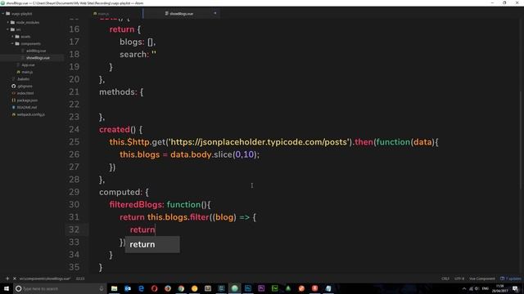
Task: Open the volume control in tray
Action: [477, 288]
